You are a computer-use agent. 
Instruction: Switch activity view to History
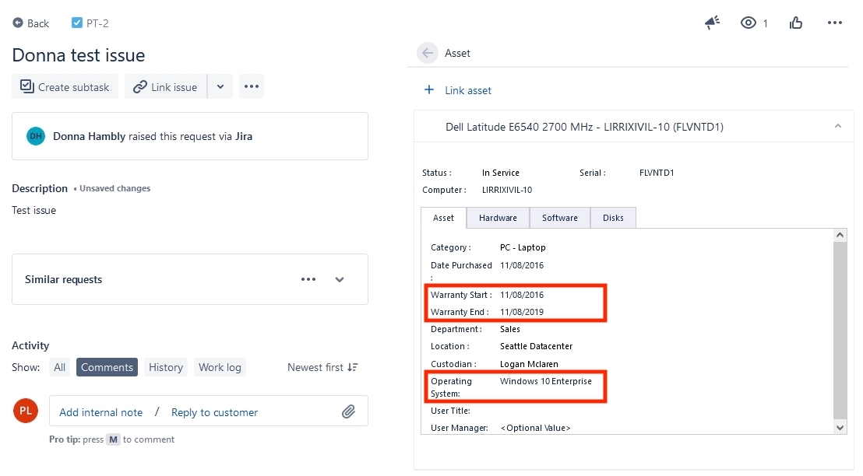click(x=165, y=366)
